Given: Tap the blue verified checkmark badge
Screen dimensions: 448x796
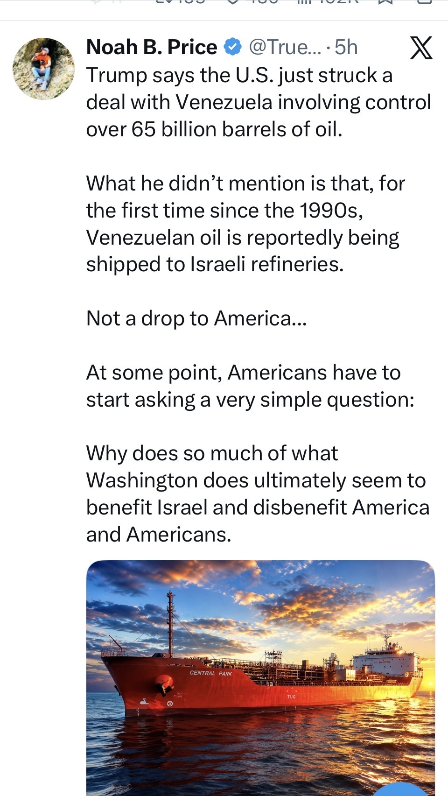Looking at the screenshot, I should (x=233, y=47).
